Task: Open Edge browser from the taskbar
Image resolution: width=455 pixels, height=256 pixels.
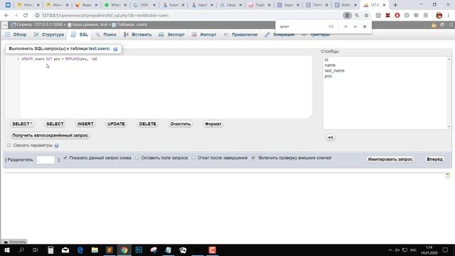Action: 80,250
